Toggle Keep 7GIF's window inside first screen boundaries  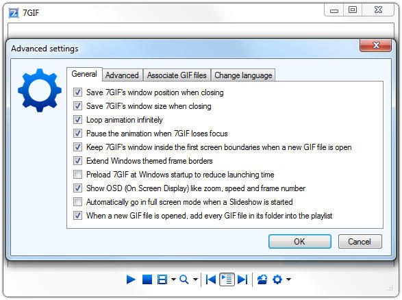77,147
